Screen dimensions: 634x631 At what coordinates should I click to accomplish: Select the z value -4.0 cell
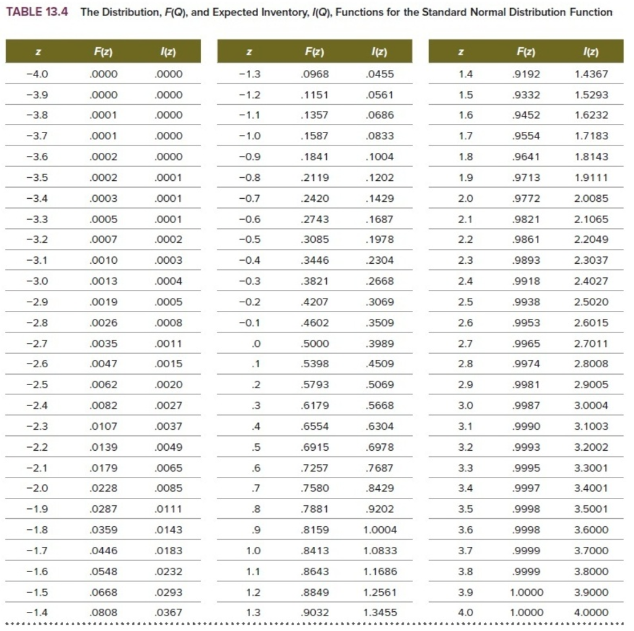point(37,74)
